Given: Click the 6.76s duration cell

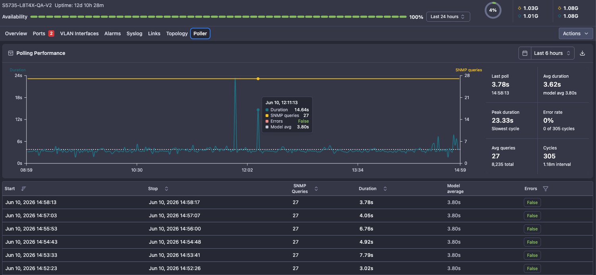Looking at the screenshot, I should (366, 229).
